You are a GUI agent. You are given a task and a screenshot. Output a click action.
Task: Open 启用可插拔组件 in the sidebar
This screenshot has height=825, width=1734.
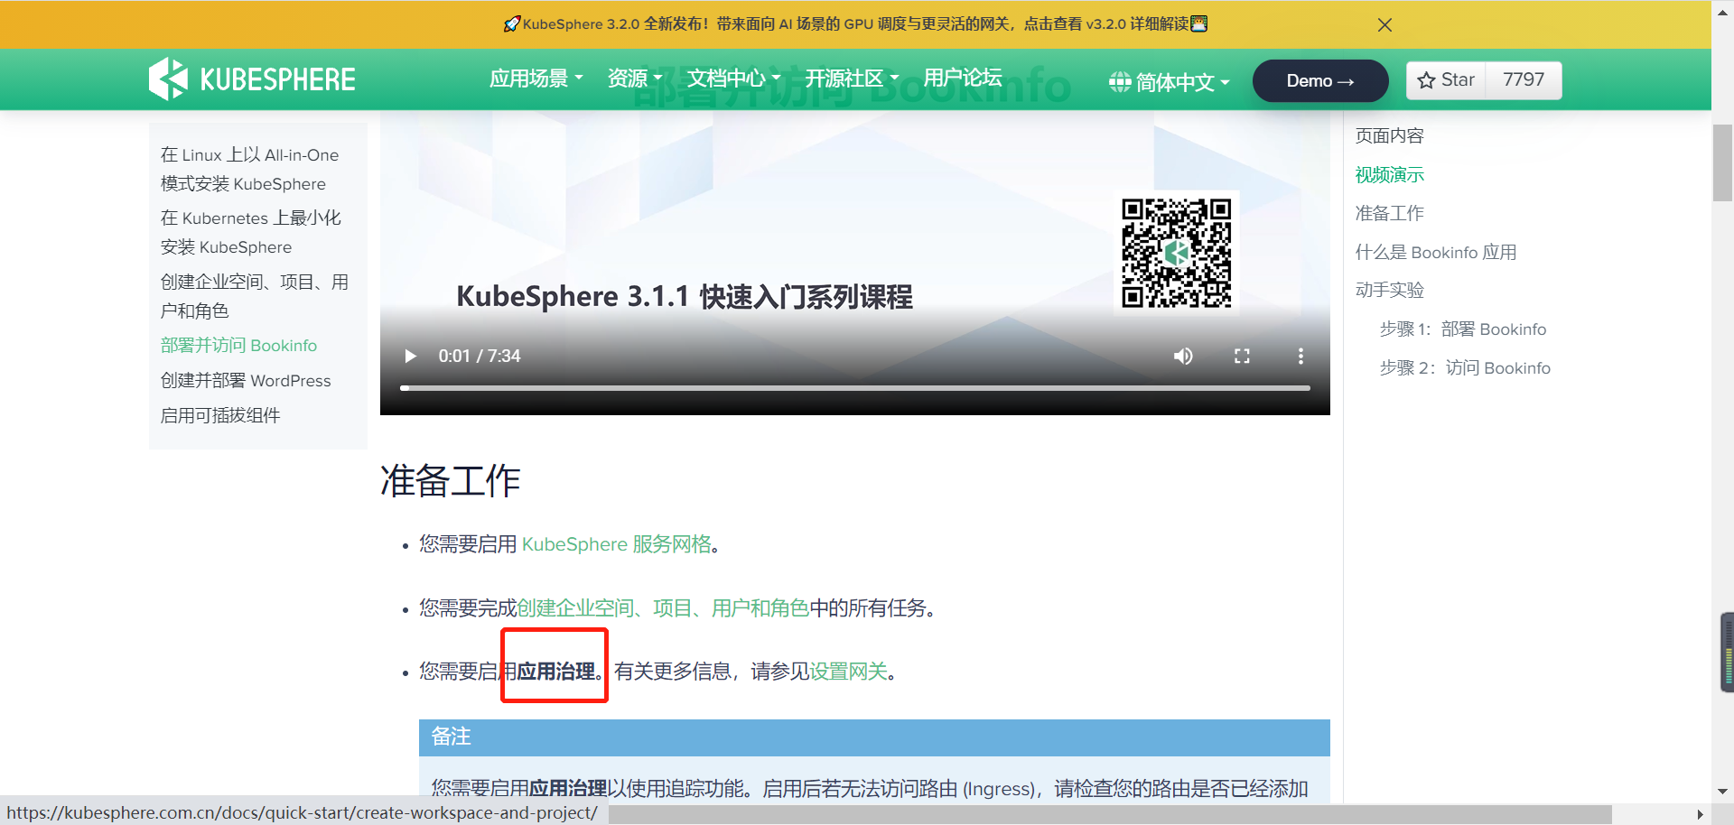coord(220,416)
